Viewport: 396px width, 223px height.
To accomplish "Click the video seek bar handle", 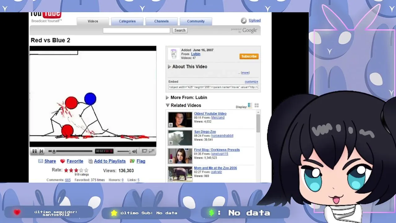I will (54, 151).
